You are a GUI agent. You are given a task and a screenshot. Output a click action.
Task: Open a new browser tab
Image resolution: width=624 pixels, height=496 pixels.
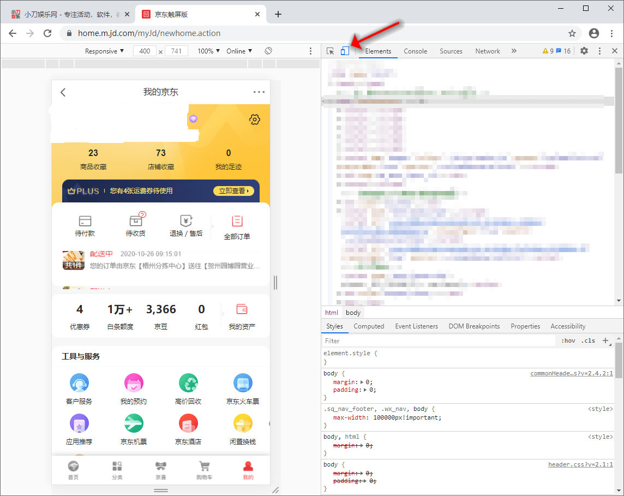278,14
